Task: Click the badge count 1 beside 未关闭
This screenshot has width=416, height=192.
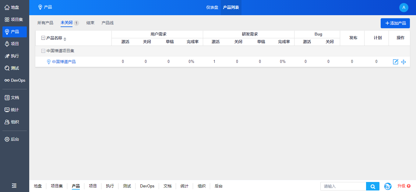Action: (x=76, y=23)
